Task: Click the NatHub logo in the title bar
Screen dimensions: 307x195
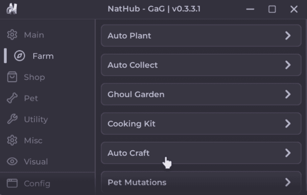Action: [11, 9]
